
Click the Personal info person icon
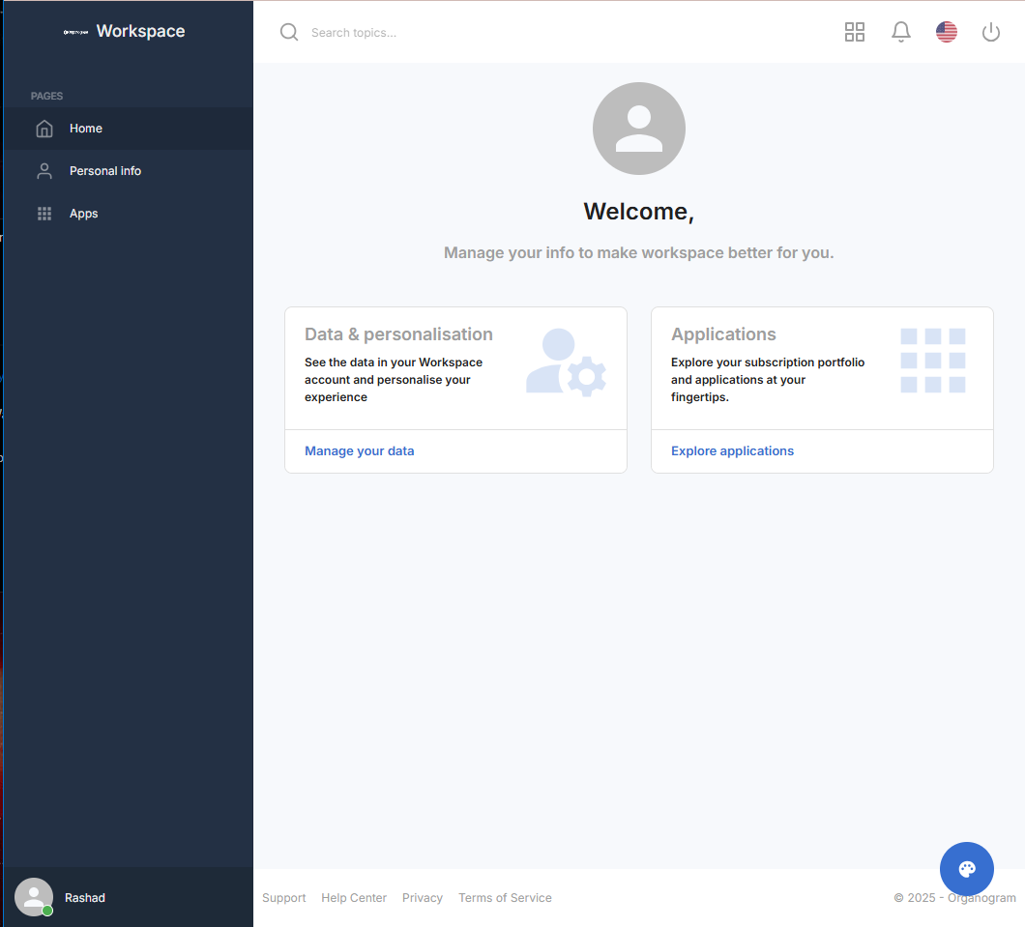click(44, 171)
